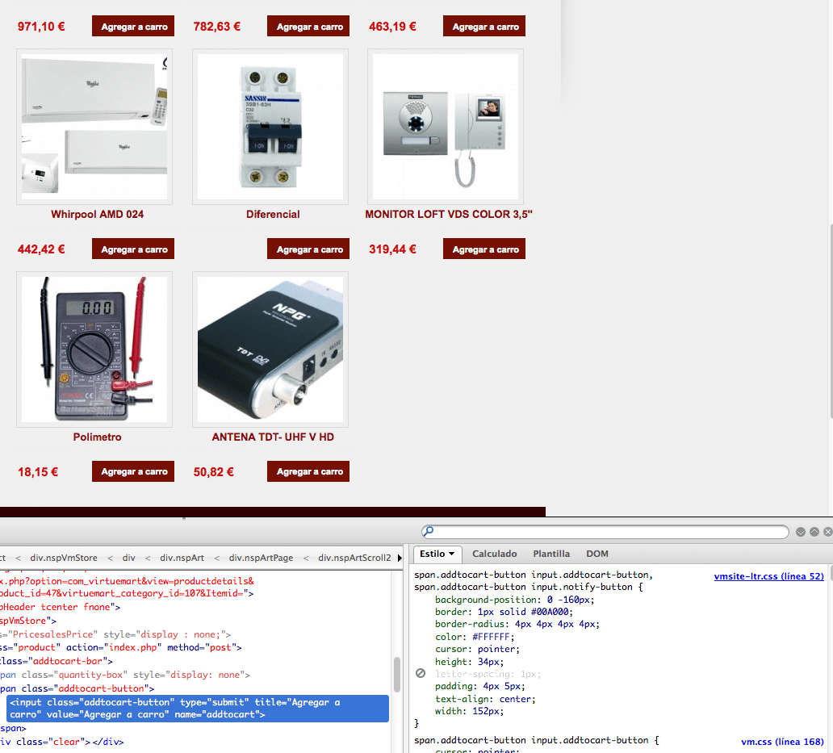Image resolution: width=833 pixels, height=753 pixels.
Task: Click the 18,15 € price
Action: pos(38,471)
